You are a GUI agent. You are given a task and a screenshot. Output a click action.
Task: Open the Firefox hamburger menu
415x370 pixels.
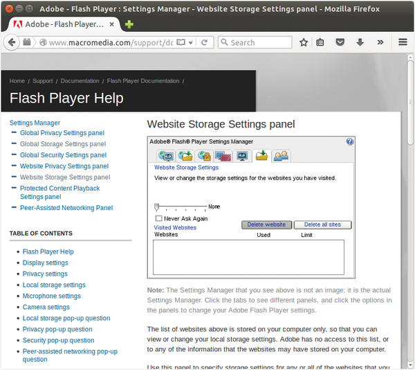(403, 42)
